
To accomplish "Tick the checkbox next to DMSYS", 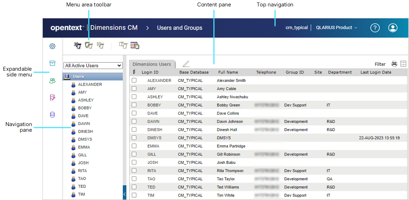I will pos(134,138).
